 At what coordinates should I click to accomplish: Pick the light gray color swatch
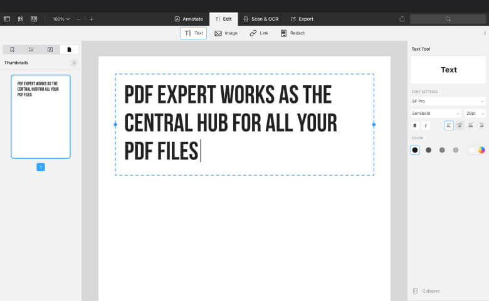tap(456, 150)
